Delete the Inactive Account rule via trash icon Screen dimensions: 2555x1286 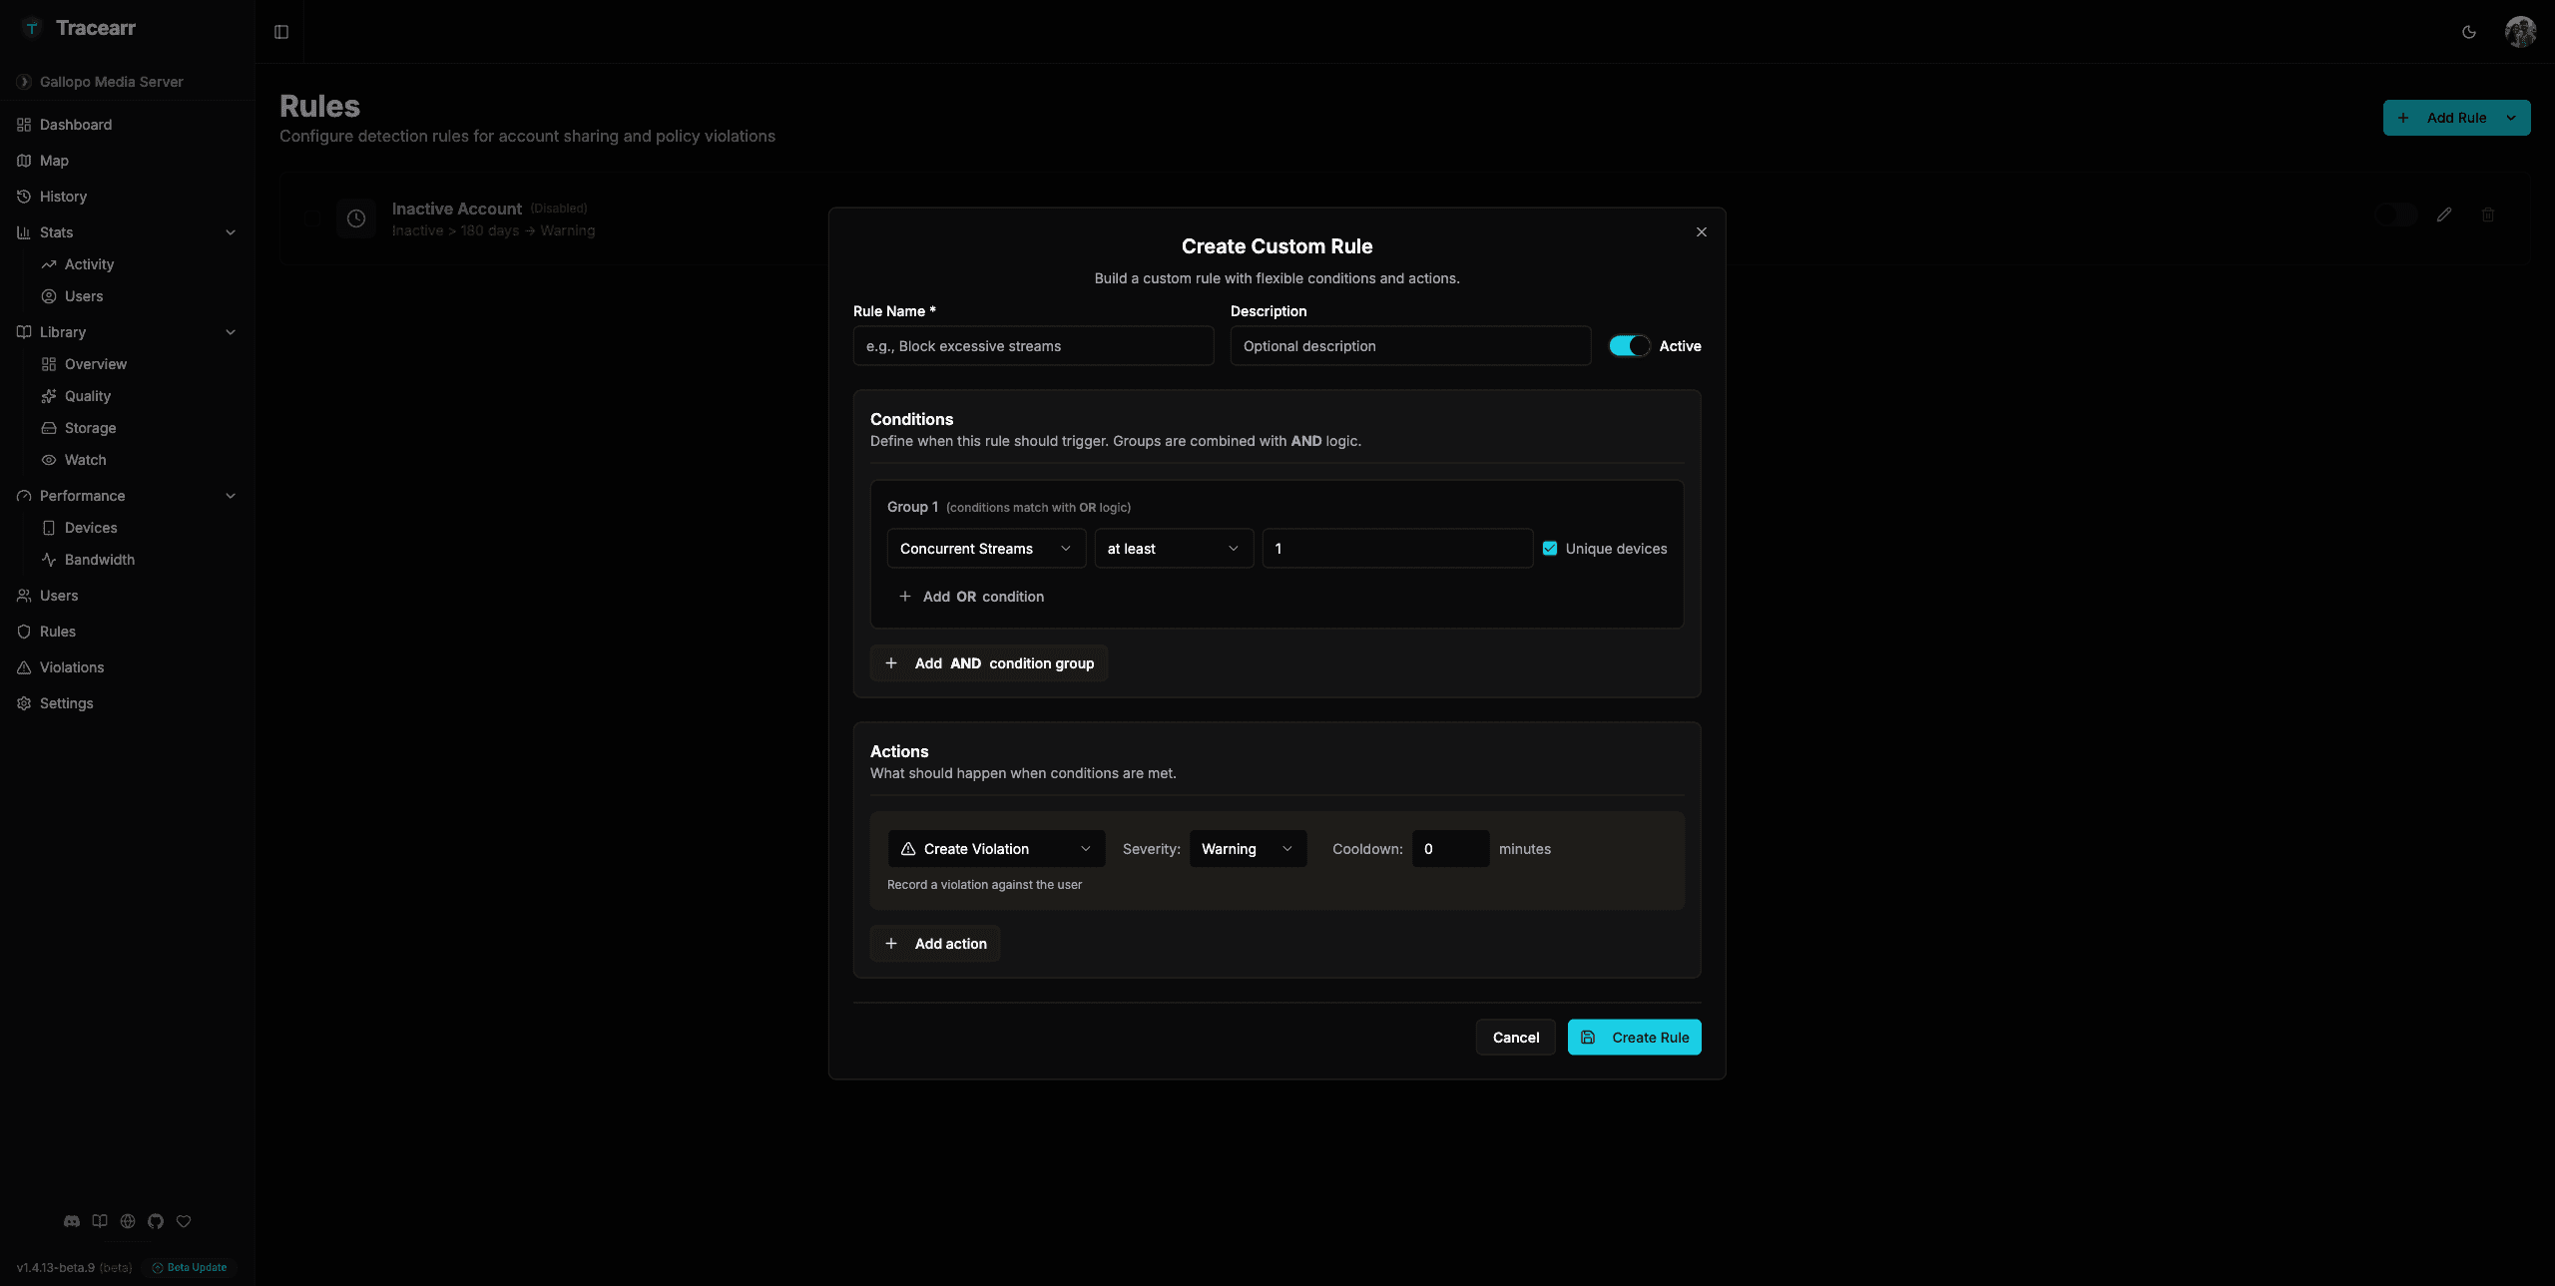2487,215
